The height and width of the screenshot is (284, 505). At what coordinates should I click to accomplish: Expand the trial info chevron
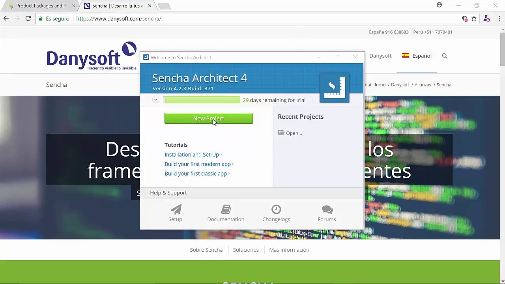[155, 100]
